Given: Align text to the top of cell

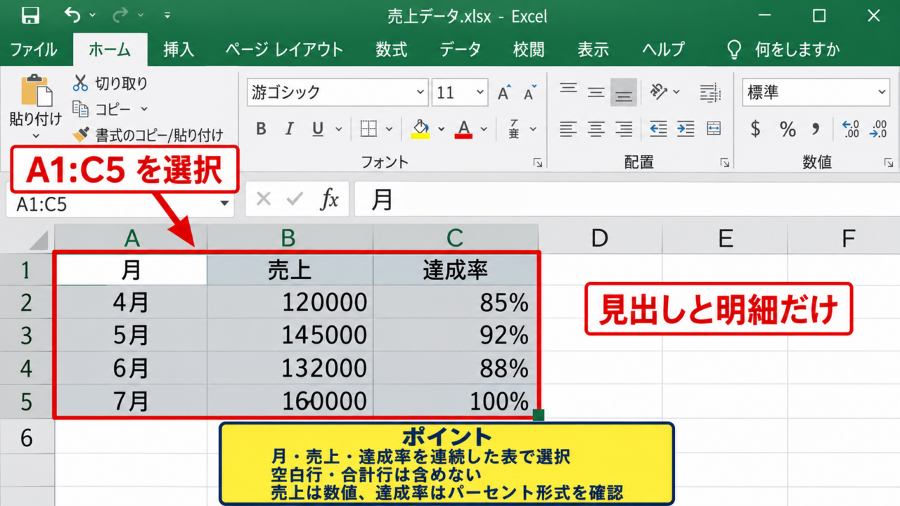Looking at the screenshot, I should (568, 91).
